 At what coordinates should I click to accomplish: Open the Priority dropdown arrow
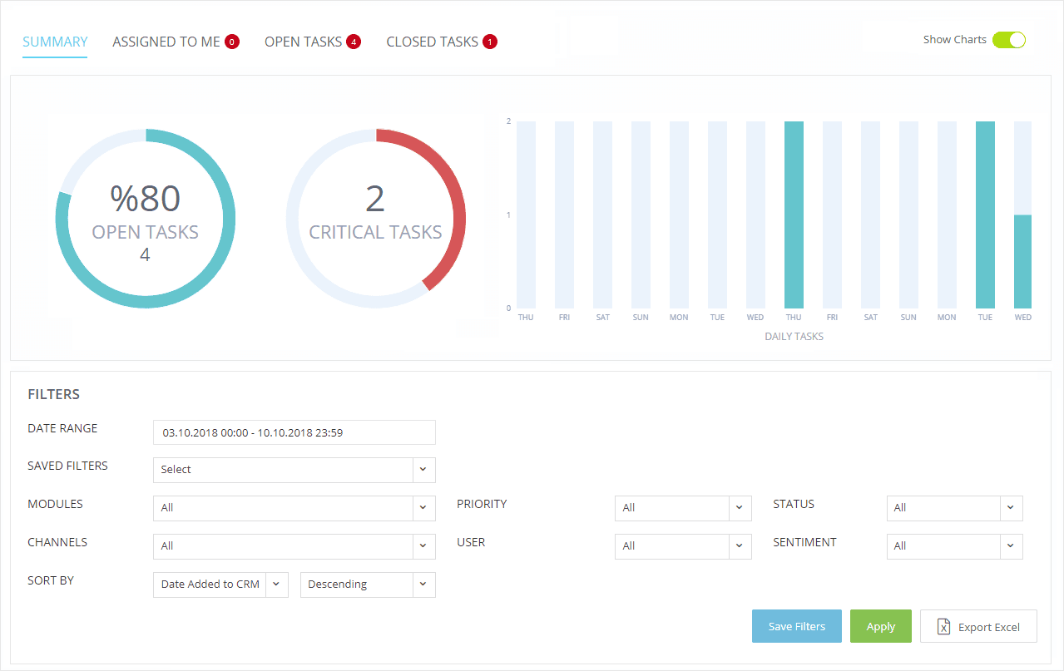point(740,508)
